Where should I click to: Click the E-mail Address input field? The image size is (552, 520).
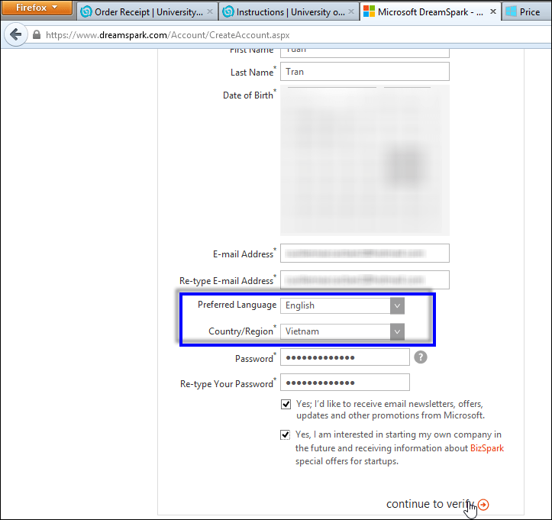365,254
